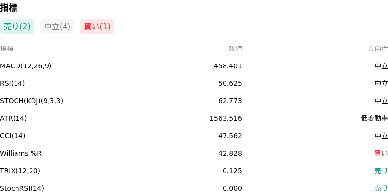Click the red 買い label for Williams %R
This screenshot has width=388, height=193.
point(381,153)
